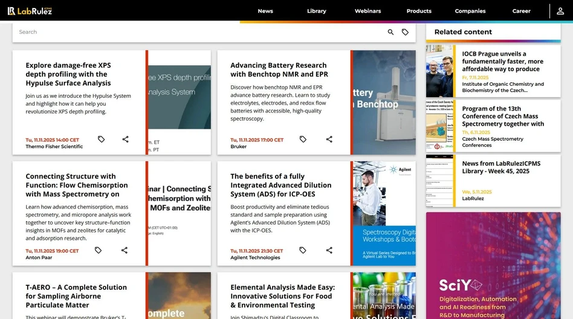573x319 pixels.
Task: Click the IOCB Prague article photo thumbnail
Action: tap(439, 71)
